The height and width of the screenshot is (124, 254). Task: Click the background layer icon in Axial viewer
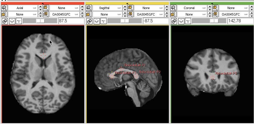pos(46,14)
